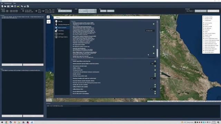221x124 pixels.
Task: Toggle Player flights ignore TOT checkbox
Action: (154, 53)
